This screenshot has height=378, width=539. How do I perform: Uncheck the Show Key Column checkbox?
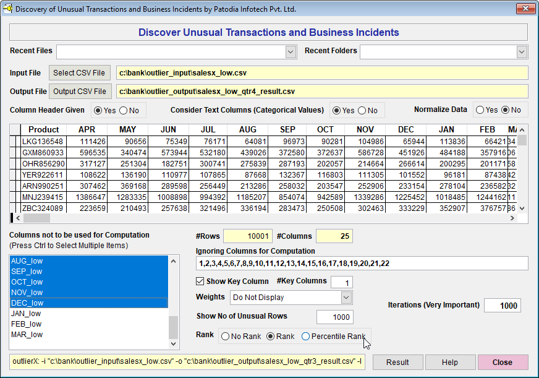pyautogui.click(x=200, y=281)
